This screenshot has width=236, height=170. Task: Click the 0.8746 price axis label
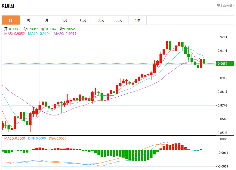223,105
